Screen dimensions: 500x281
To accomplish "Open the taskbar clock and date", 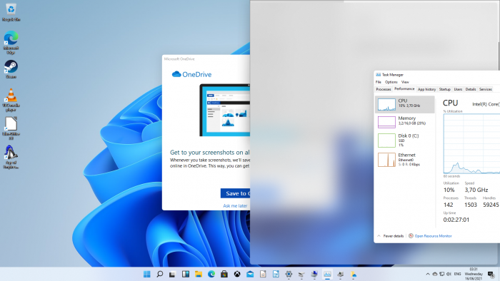I will (x=474, y=274).
